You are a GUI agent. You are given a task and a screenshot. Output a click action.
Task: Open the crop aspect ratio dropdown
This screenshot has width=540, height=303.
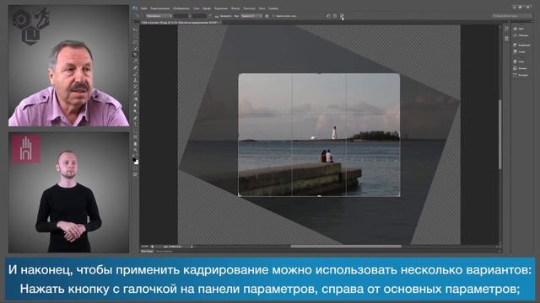pos(159,16)
